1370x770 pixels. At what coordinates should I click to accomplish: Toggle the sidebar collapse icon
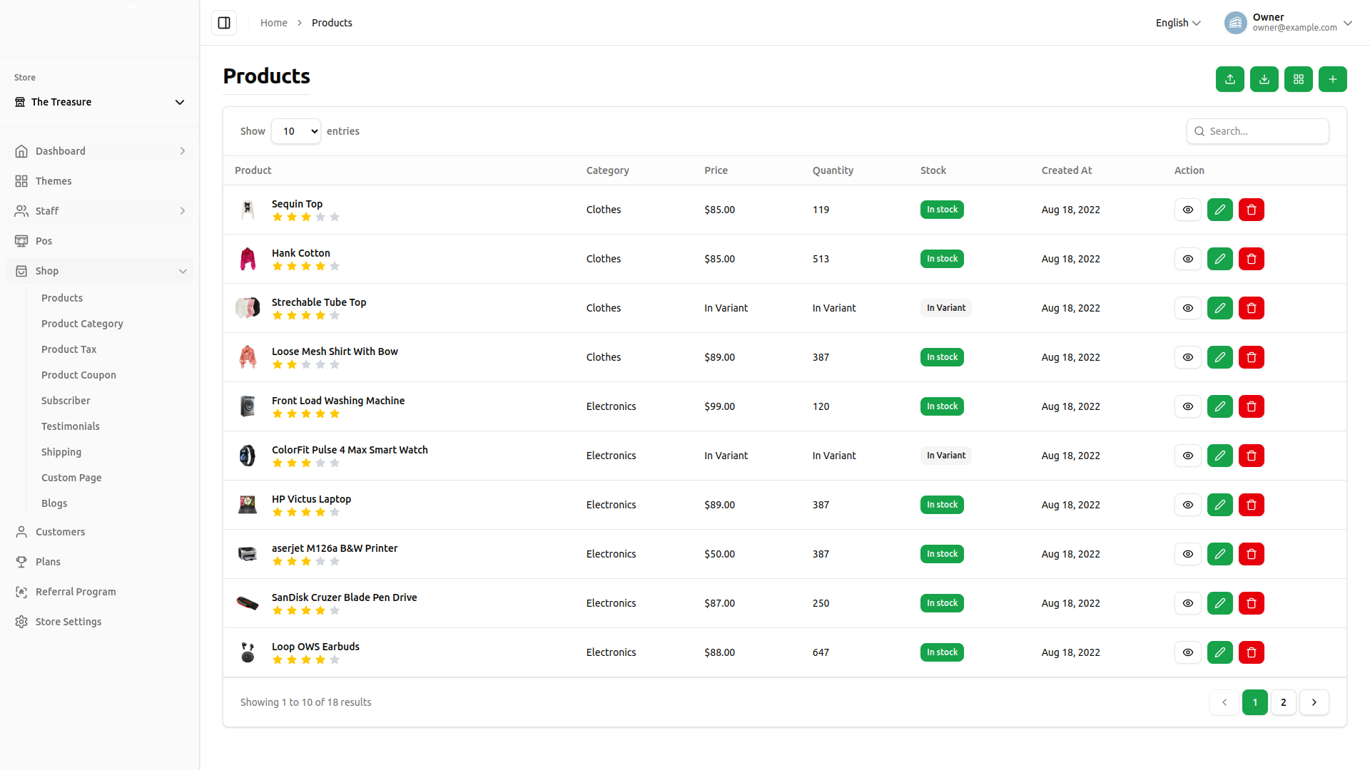[224, 23]
